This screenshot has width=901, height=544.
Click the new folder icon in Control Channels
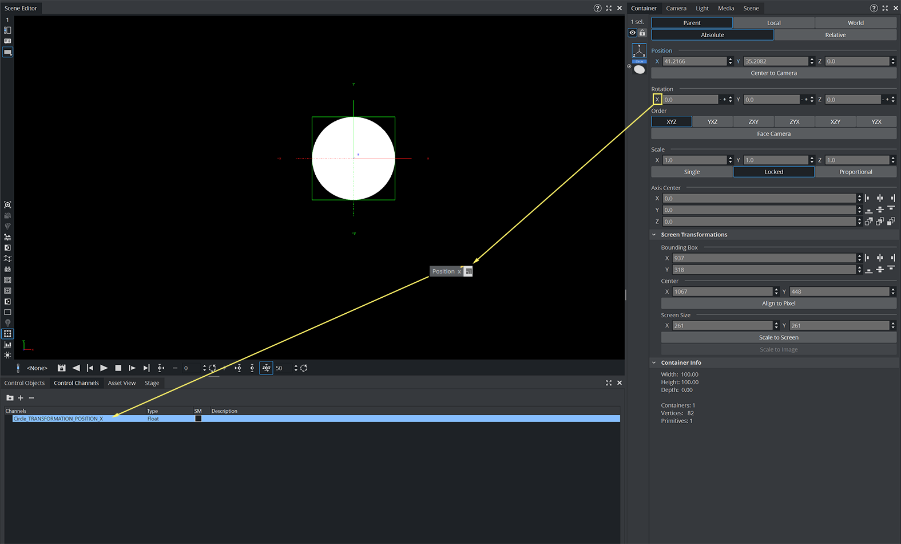click(10, 398)
